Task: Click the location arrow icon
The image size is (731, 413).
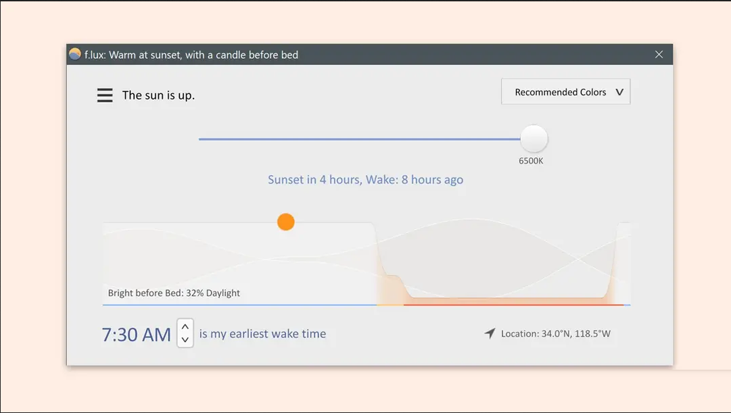Action: pyautogui.click(x=490, y=333)
